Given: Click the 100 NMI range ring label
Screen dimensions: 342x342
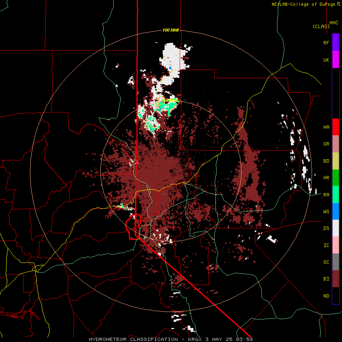Looking at the screenshot, I should click(x=171, y=30).
